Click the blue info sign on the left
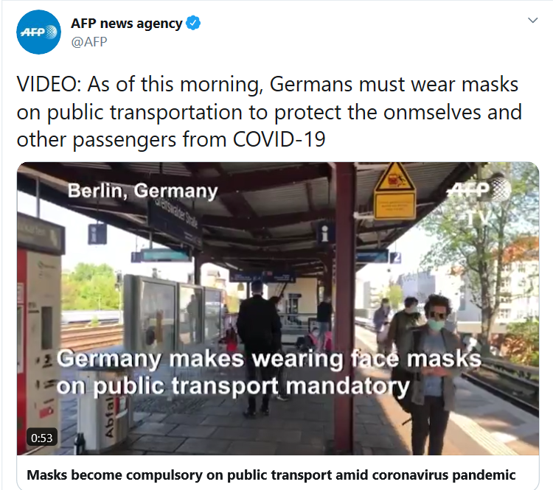This screenshot has height=490, width=553. [x=97, y=234]
